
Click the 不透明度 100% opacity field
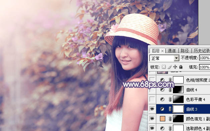tap(205, 58)
